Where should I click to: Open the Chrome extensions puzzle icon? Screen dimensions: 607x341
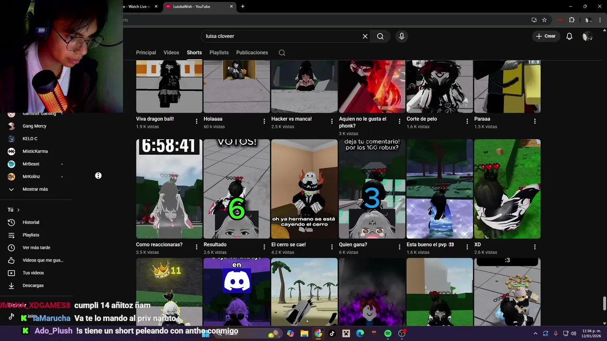(x=571, y=20)
